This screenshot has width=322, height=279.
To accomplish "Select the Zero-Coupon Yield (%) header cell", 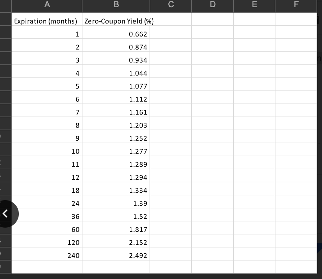I will click(x=116, y=21).
